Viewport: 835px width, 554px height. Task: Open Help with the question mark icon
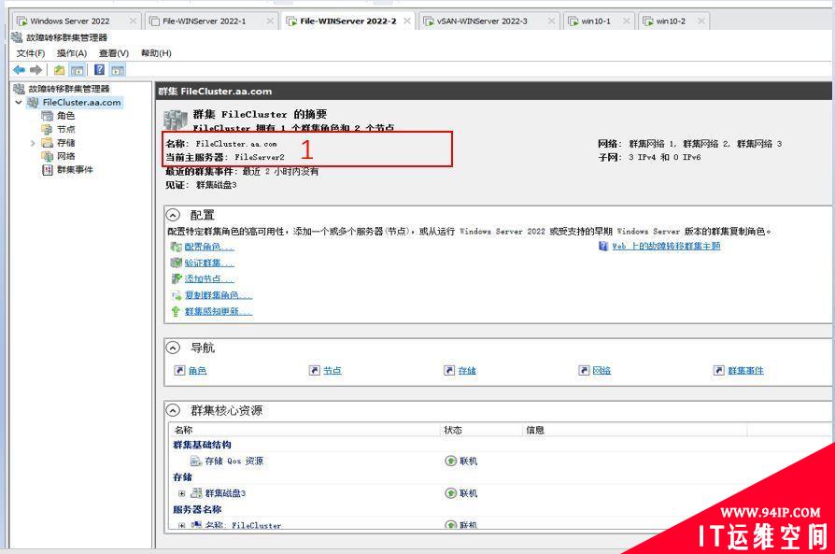[99, 69]
